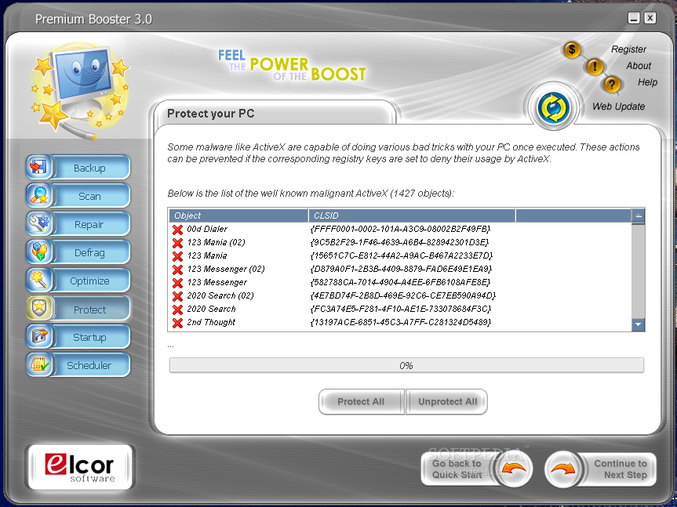
Task: Select the 2020 Search (02) entry
Action: (220, 296)
